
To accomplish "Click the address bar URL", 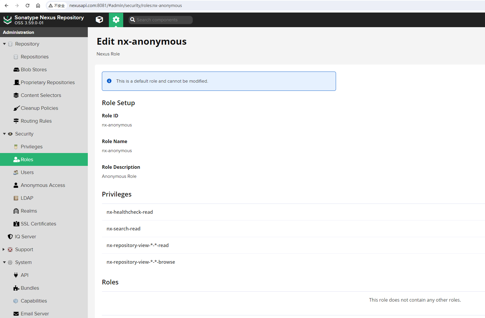I will point(126,6).
